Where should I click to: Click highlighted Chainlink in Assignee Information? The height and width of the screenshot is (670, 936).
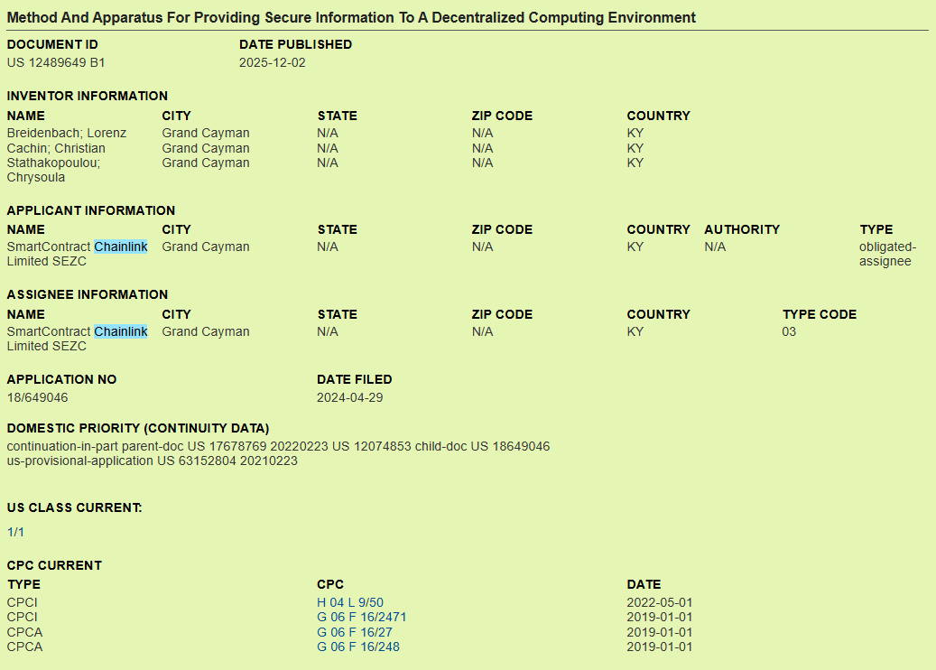[121, 331]
